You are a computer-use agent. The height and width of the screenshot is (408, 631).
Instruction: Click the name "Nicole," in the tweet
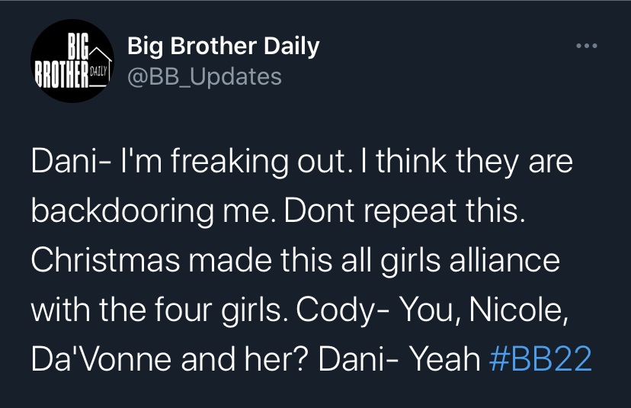[518, 310]
